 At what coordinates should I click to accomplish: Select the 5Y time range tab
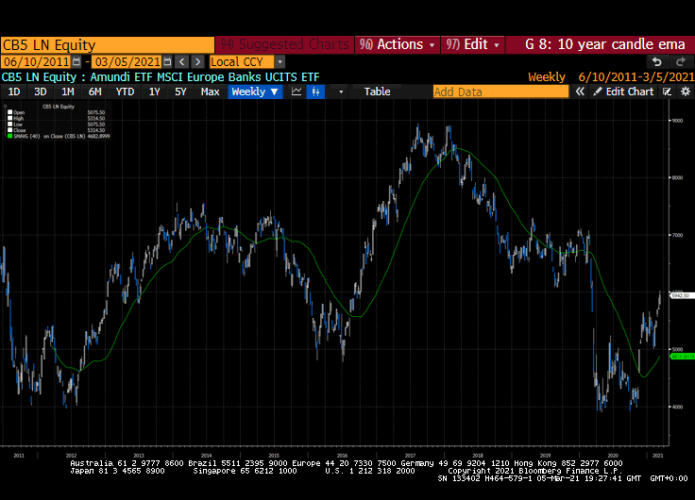[x=179, y=92]
